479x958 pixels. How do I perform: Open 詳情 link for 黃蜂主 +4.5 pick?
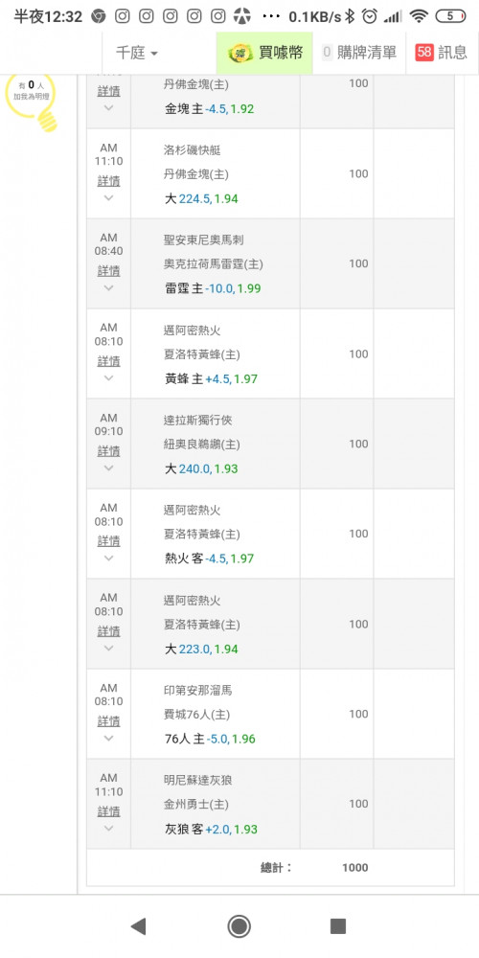click(109, 362)
